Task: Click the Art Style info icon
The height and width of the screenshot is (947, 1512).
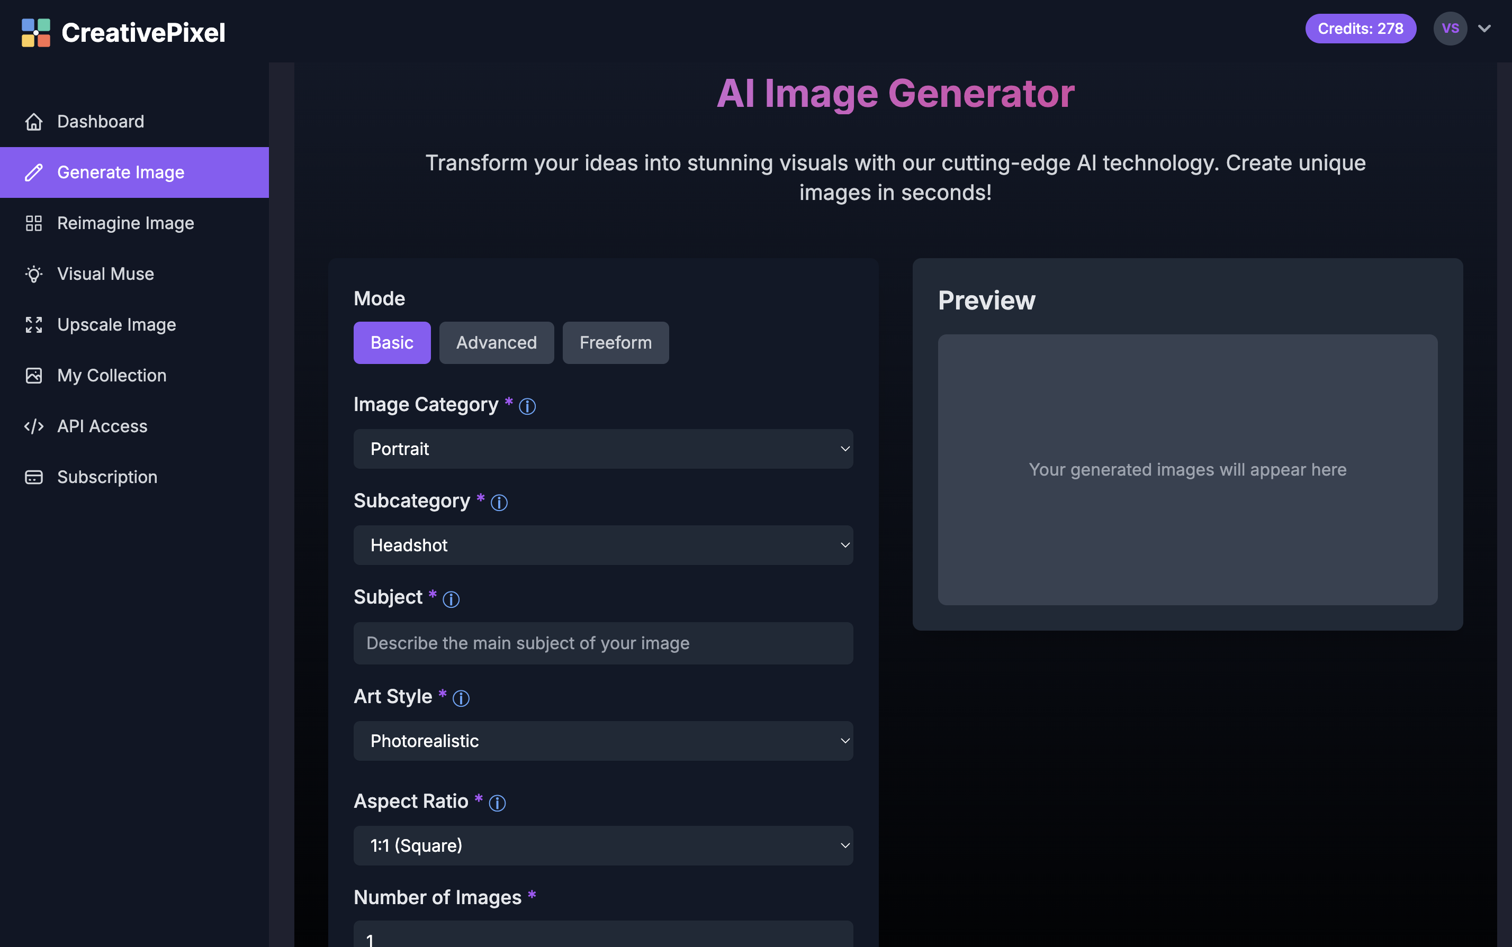Action: (461, 698)
